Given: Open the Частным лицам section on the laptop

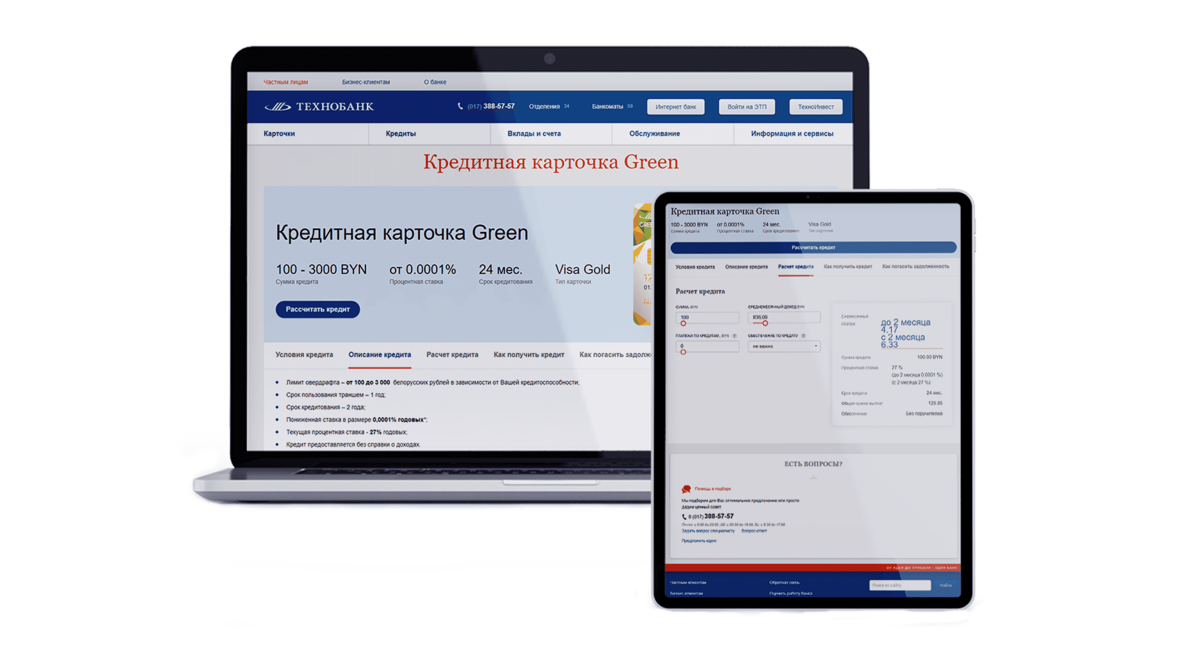Looking at the screenshot, I should [285, 82].
